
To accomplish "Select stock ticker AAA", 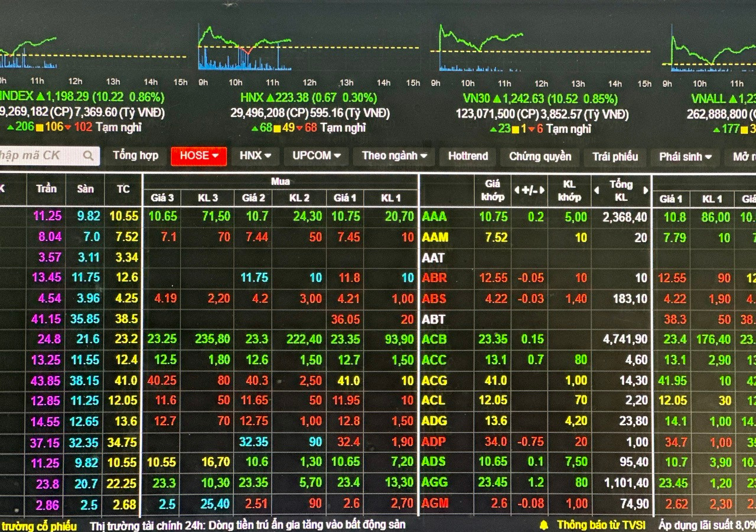I will click(434, 217).
